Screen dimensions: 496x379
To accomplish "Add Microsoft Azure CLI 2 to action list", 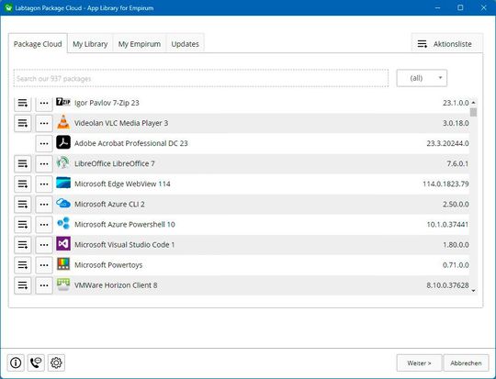I will (22, 204).
